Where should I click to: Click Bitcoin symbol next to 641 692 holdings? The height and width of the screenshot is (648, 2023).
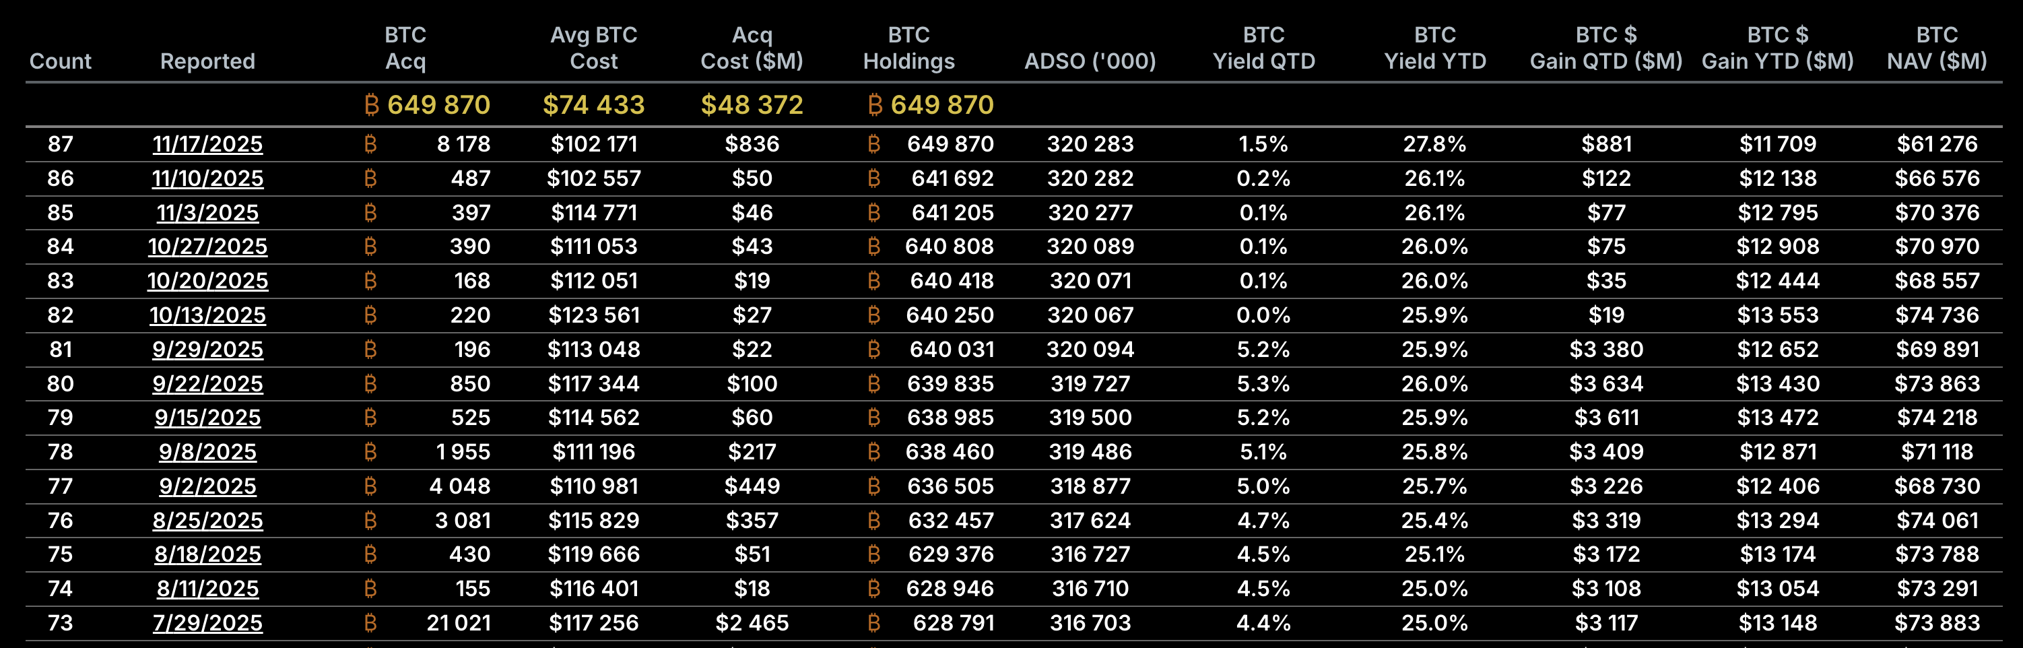[873, 179]
